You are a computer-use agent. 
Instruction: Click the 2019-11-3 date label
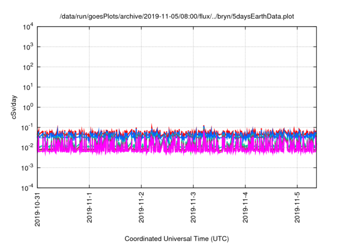coord(193,208)
